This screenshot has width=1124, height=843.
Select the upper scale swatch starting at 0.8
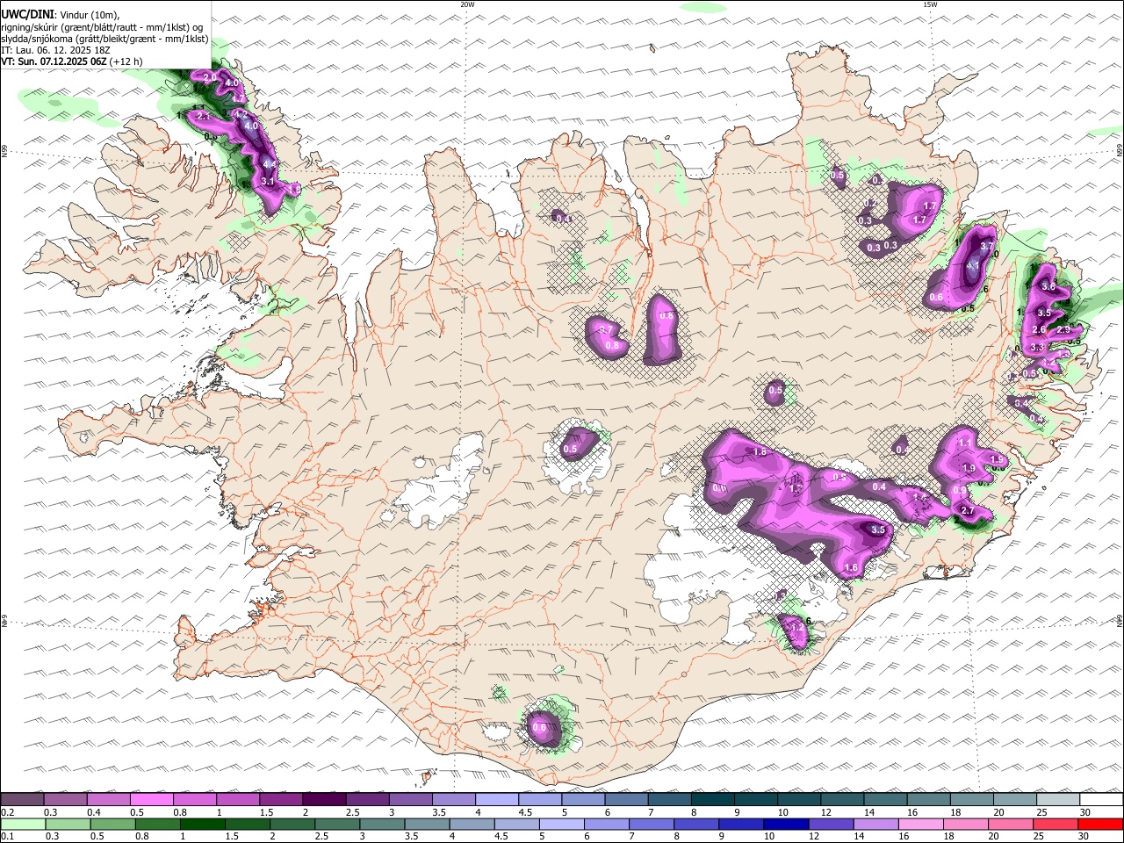pos(194,800)
